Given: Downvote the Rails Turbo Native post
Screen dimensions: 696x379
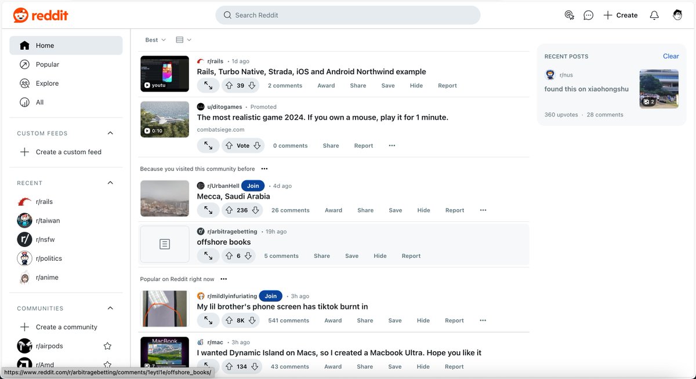Looking at the screenshot, I should tap(252, 85).
